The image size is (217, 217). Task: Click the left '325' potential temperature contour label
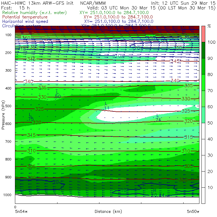(x=40, y=109)
